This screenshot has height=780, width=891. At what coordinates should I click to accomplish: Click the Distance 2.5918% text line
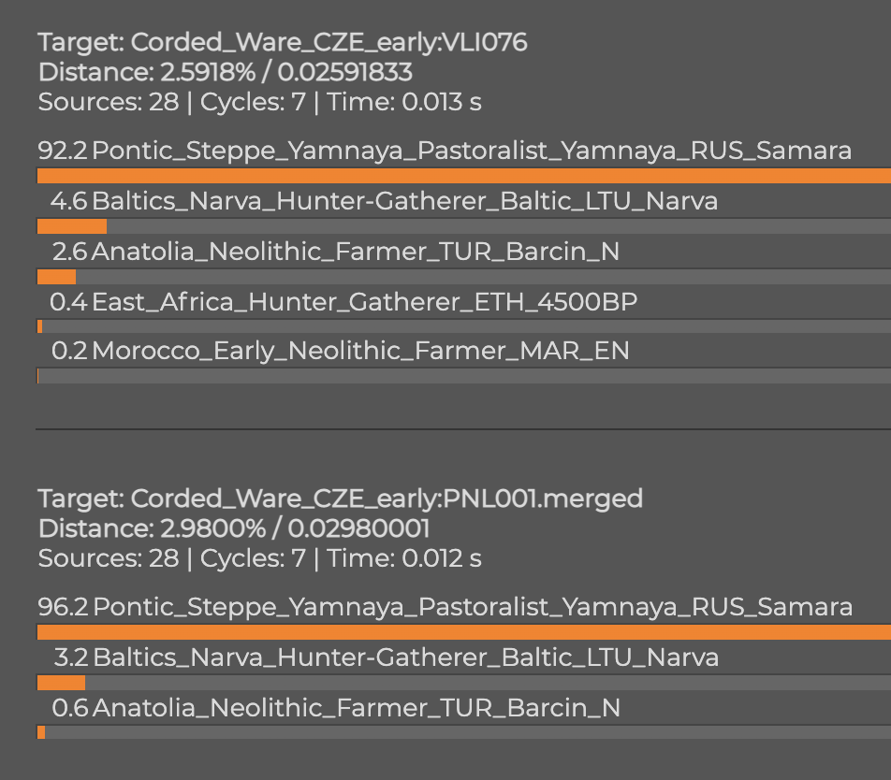(x=225, y=73)
